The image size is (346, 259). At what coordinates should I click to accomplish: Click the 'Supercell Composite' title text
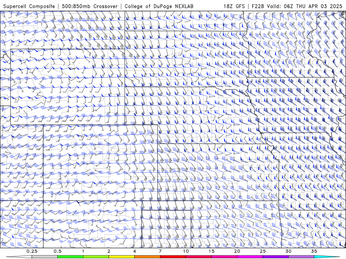coord(29,6)
